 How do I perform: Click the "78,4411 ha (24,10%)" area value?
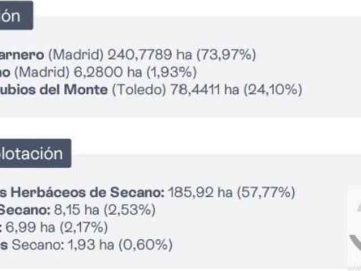(x=236, y=90)
